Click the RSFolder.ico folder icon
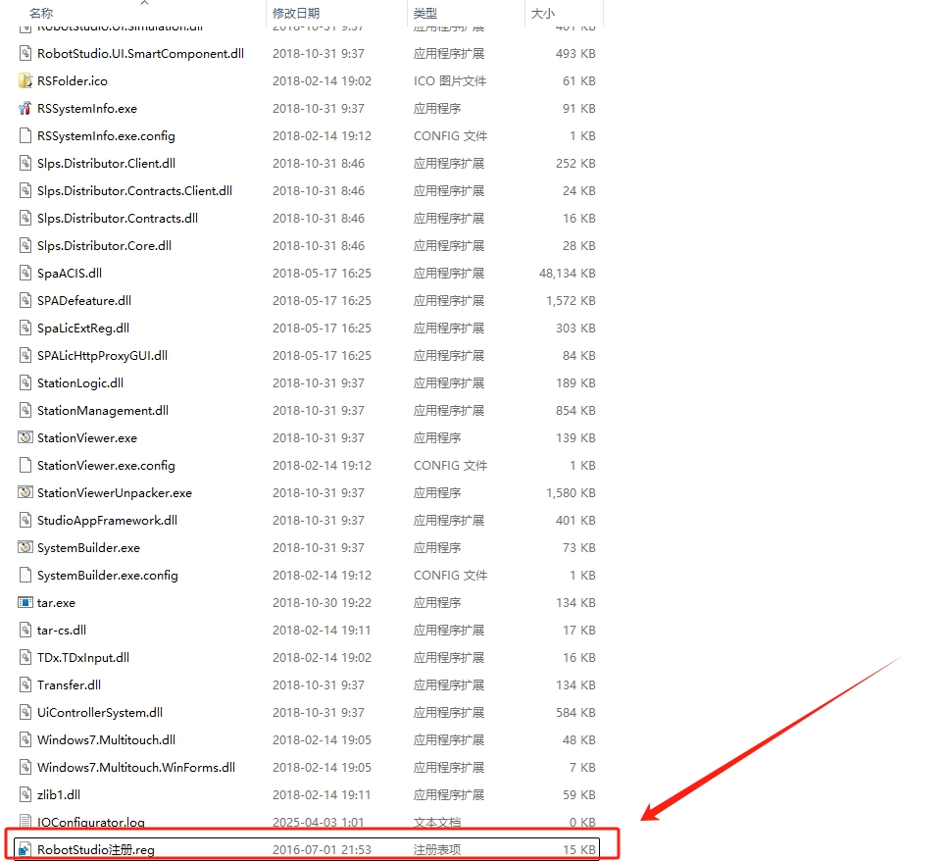 [x=25, y=80]
